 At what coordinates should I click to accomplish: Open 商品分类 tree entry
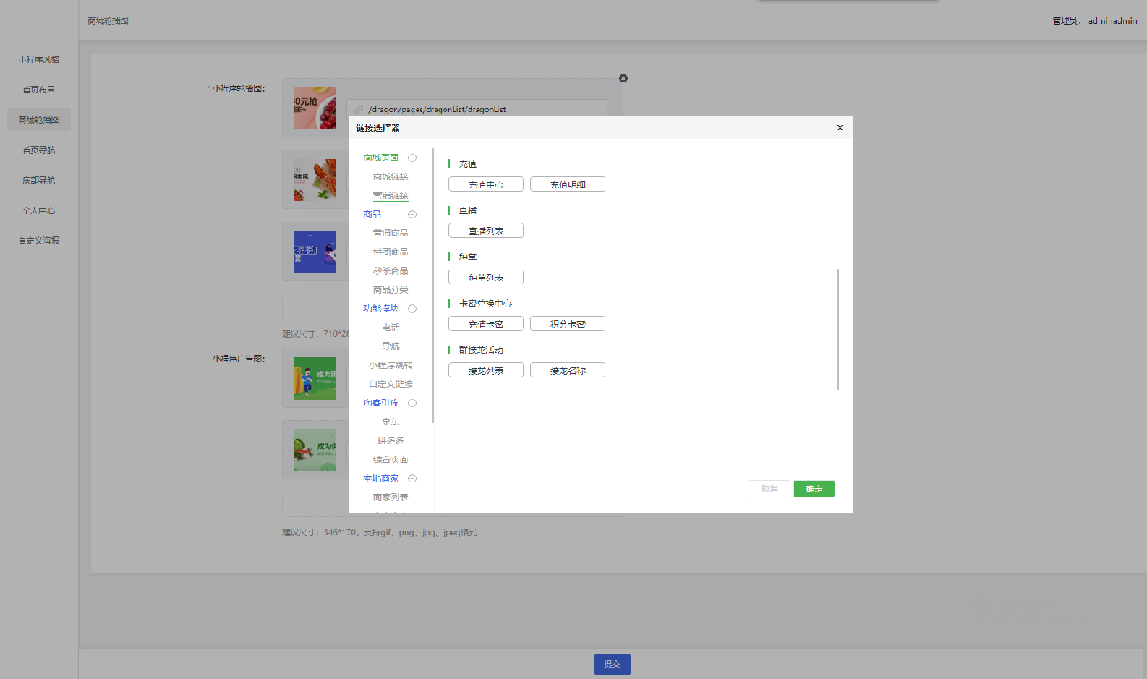(x=391, y=289)
